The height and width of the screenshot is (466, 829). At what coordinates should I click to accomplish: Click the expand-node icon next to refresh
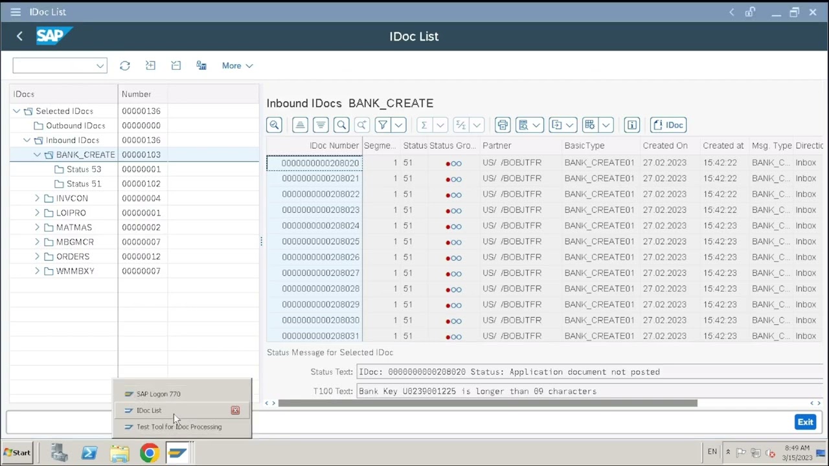(x=150, y=65)
